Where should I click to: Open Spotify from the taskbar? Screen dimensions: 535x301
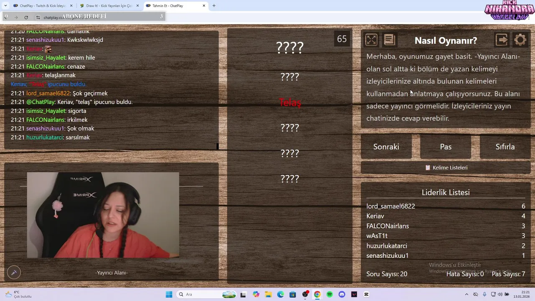tap(330, 294)
